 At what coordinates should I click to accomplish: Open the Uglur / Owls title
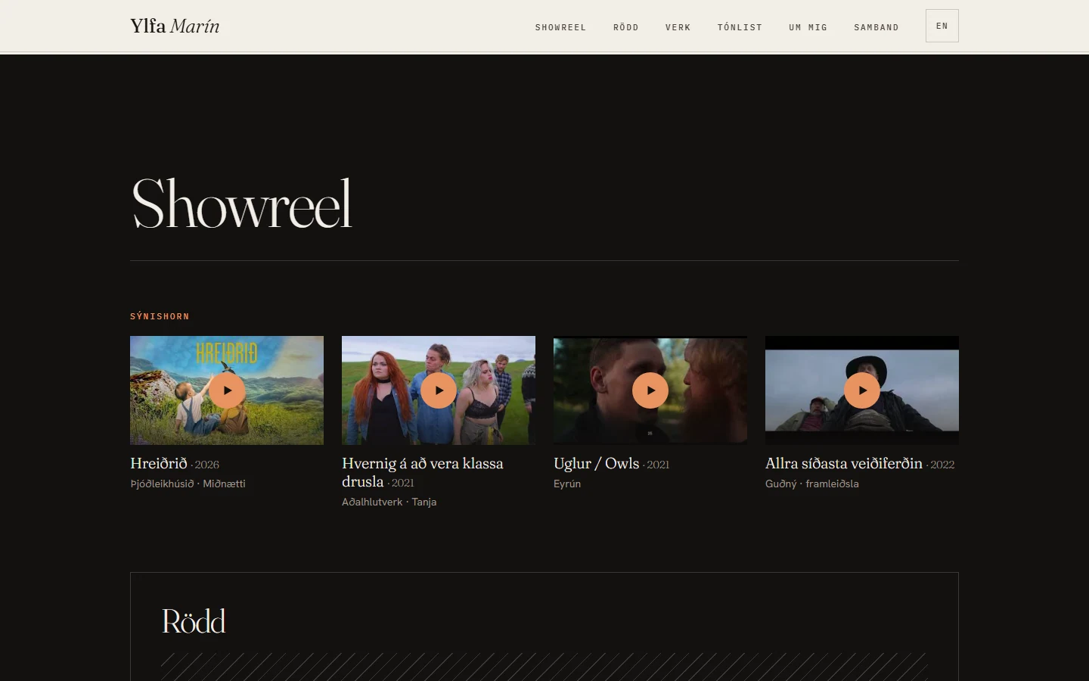pos(597,463)
